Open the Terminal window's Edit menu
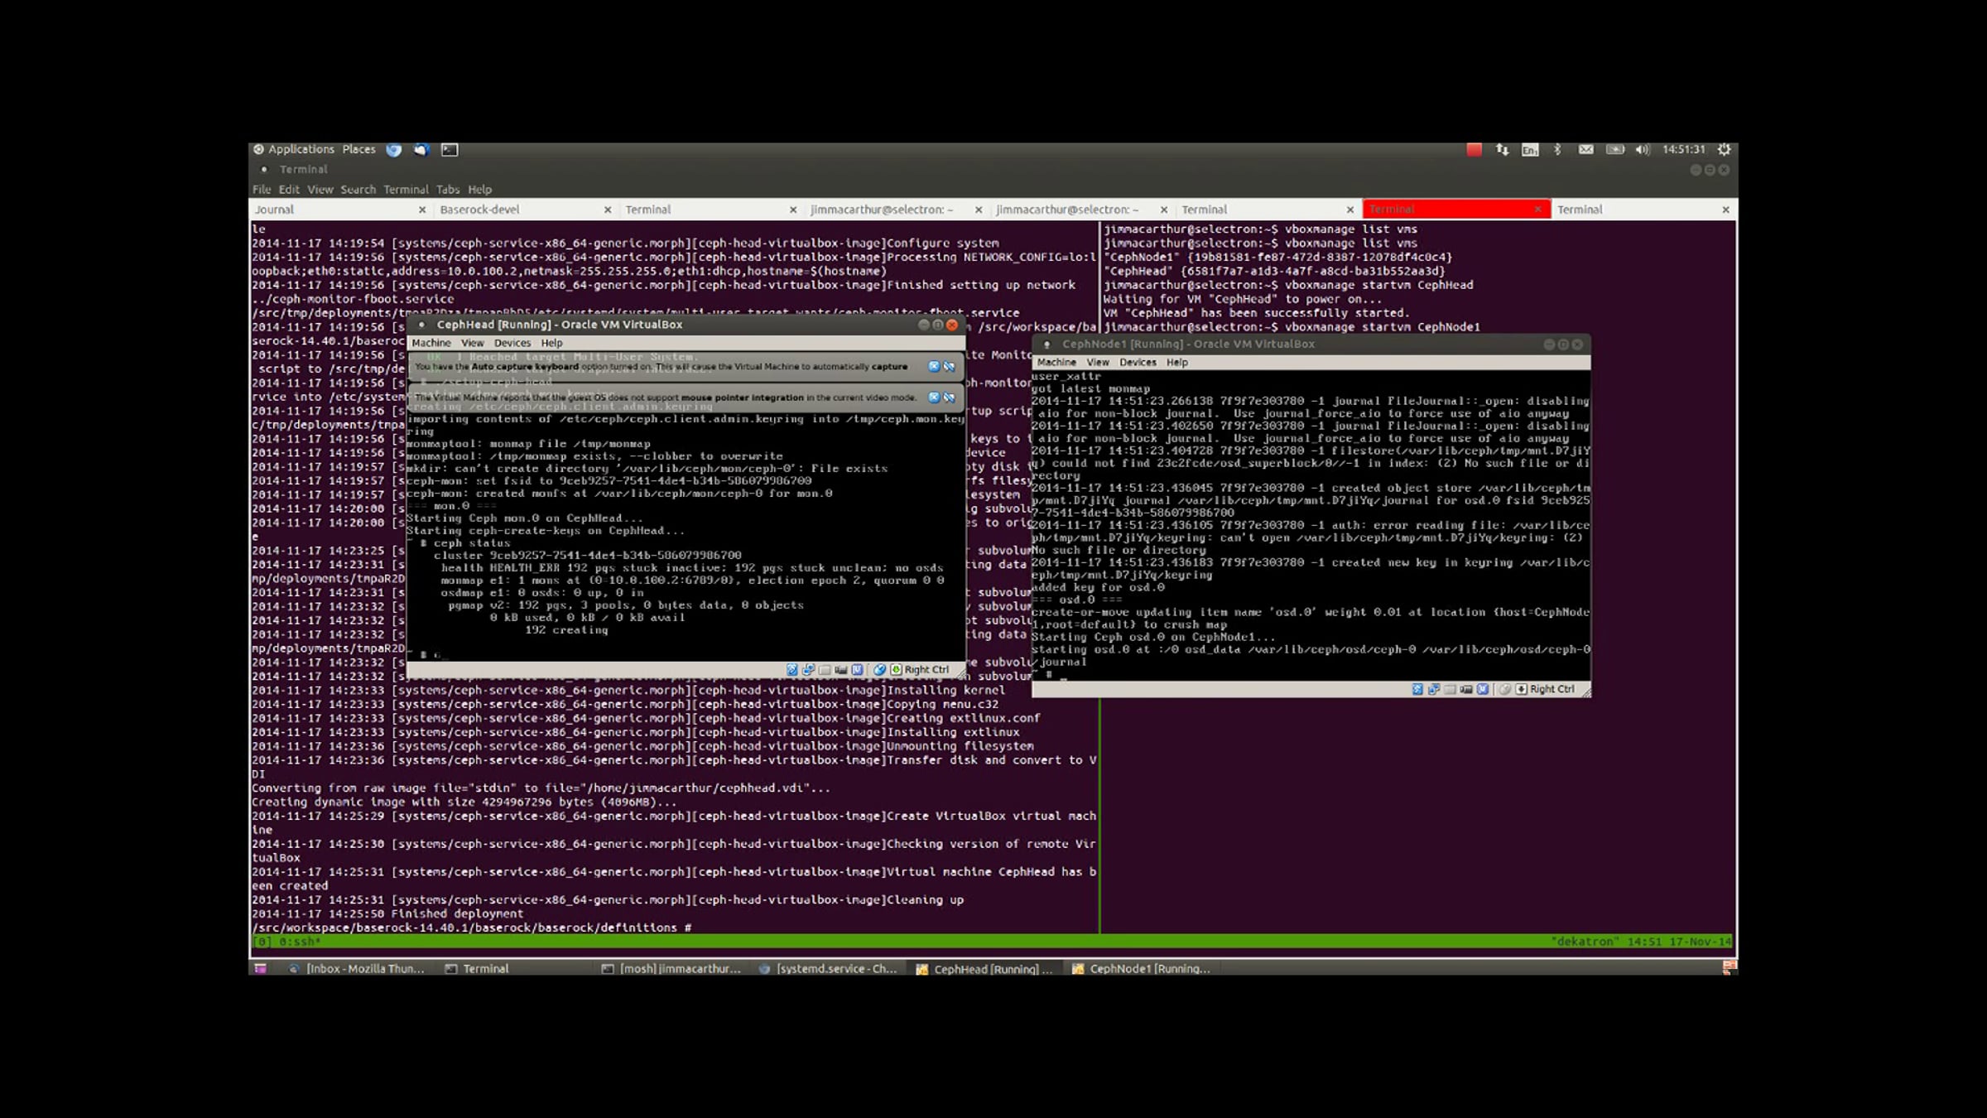Image resolution: width=1987 pixels, height=1118 pixels. coord(289,190)
